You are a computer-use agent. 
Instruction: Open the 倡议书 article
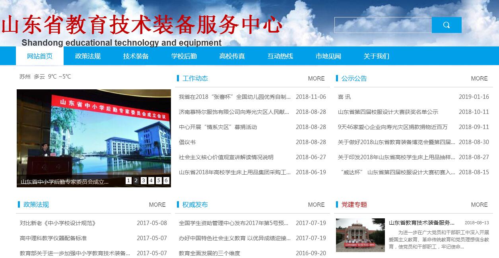pos(187,142)
